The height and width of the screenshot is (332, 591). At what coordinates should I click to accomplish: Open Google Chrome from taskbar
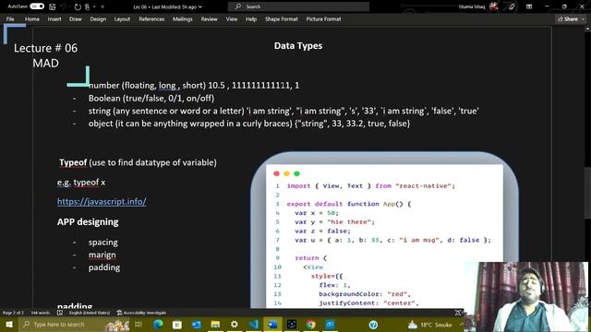[311, 324]
